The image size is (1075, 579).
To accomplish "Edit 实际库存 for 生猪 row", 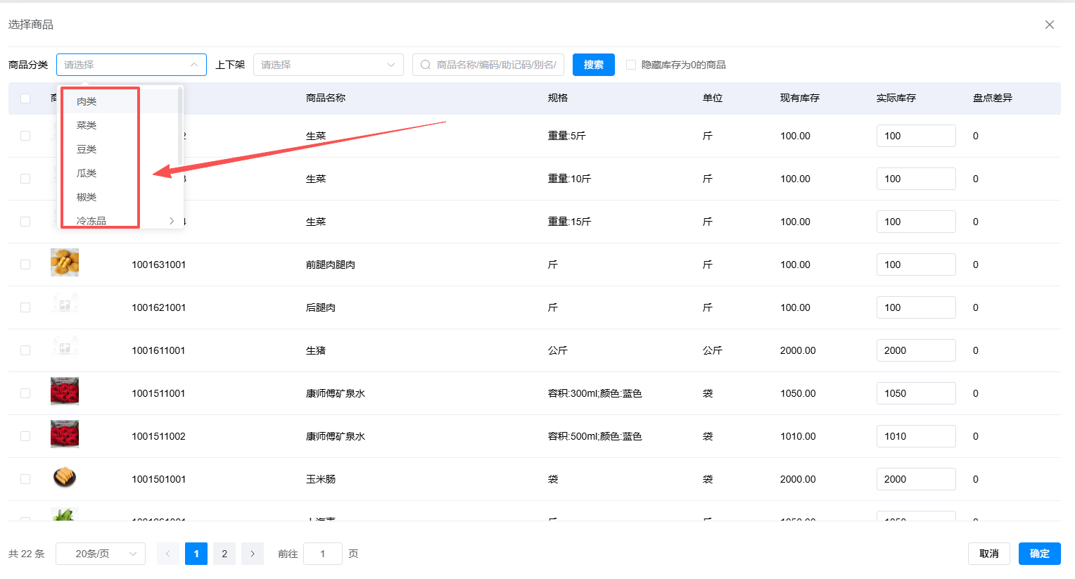I will (x=916, y=350).
